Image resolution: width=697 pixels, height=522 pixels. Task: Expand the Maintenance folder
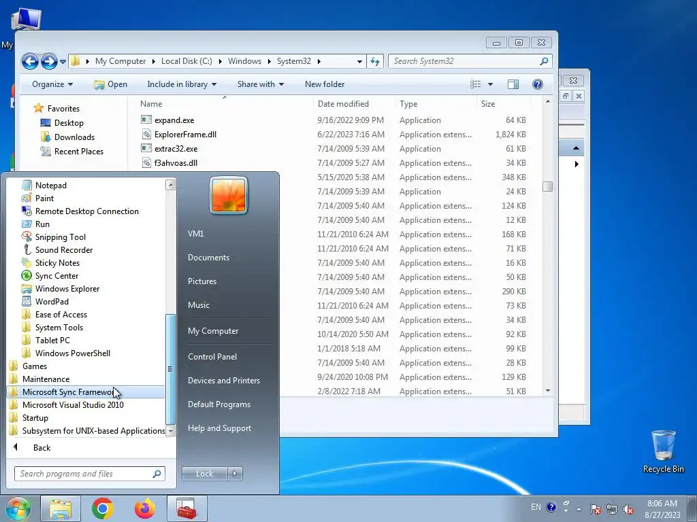(46, 379)
